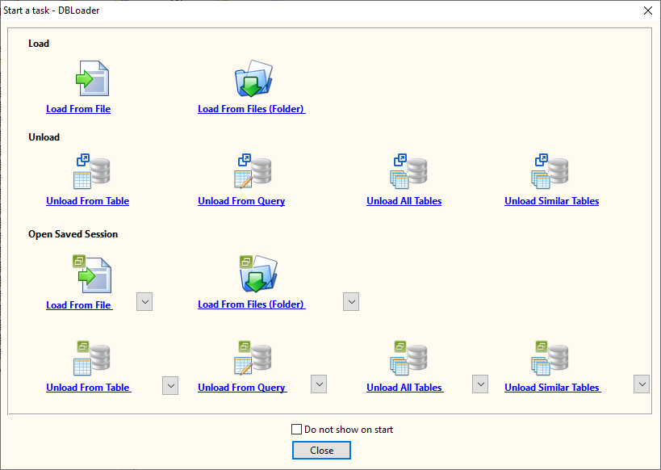Click the Load From File icon under Load

(92, 78)
